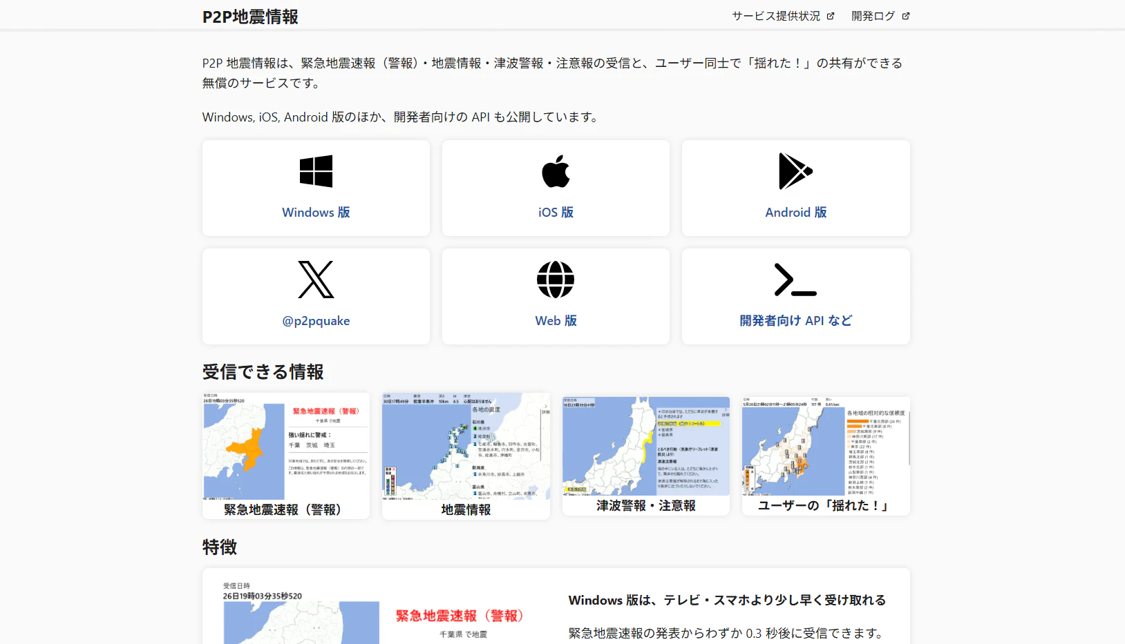The image size is (1125, 644).
Task: Click external-link icon next to サービス提供状況
Action: pyautogui.click(x=831, y=16)
